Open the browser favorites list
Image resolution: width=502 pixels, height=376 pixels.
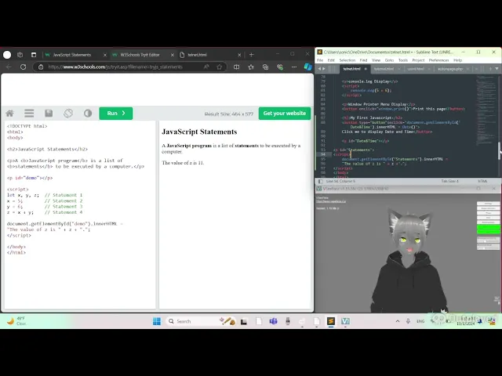click(x=251, y=67)
